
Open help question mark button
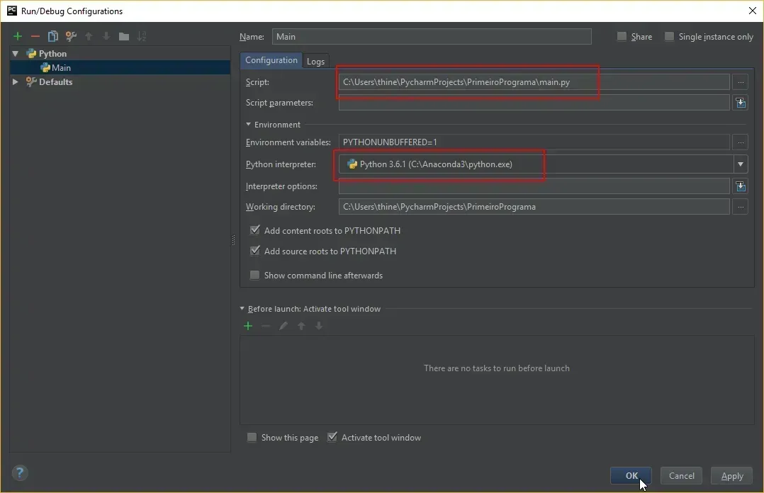click(20, 472)
